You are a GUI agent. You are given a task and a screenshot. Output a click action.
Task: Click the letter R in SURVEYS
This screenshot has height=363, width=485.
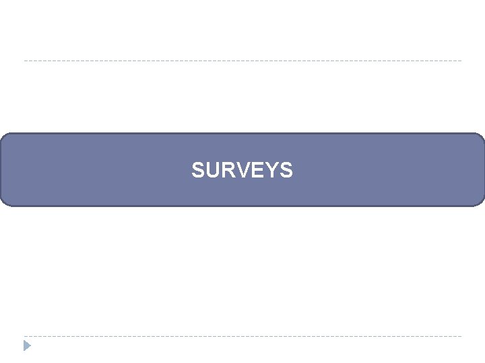pyautogui.click(x=228, y=170)
